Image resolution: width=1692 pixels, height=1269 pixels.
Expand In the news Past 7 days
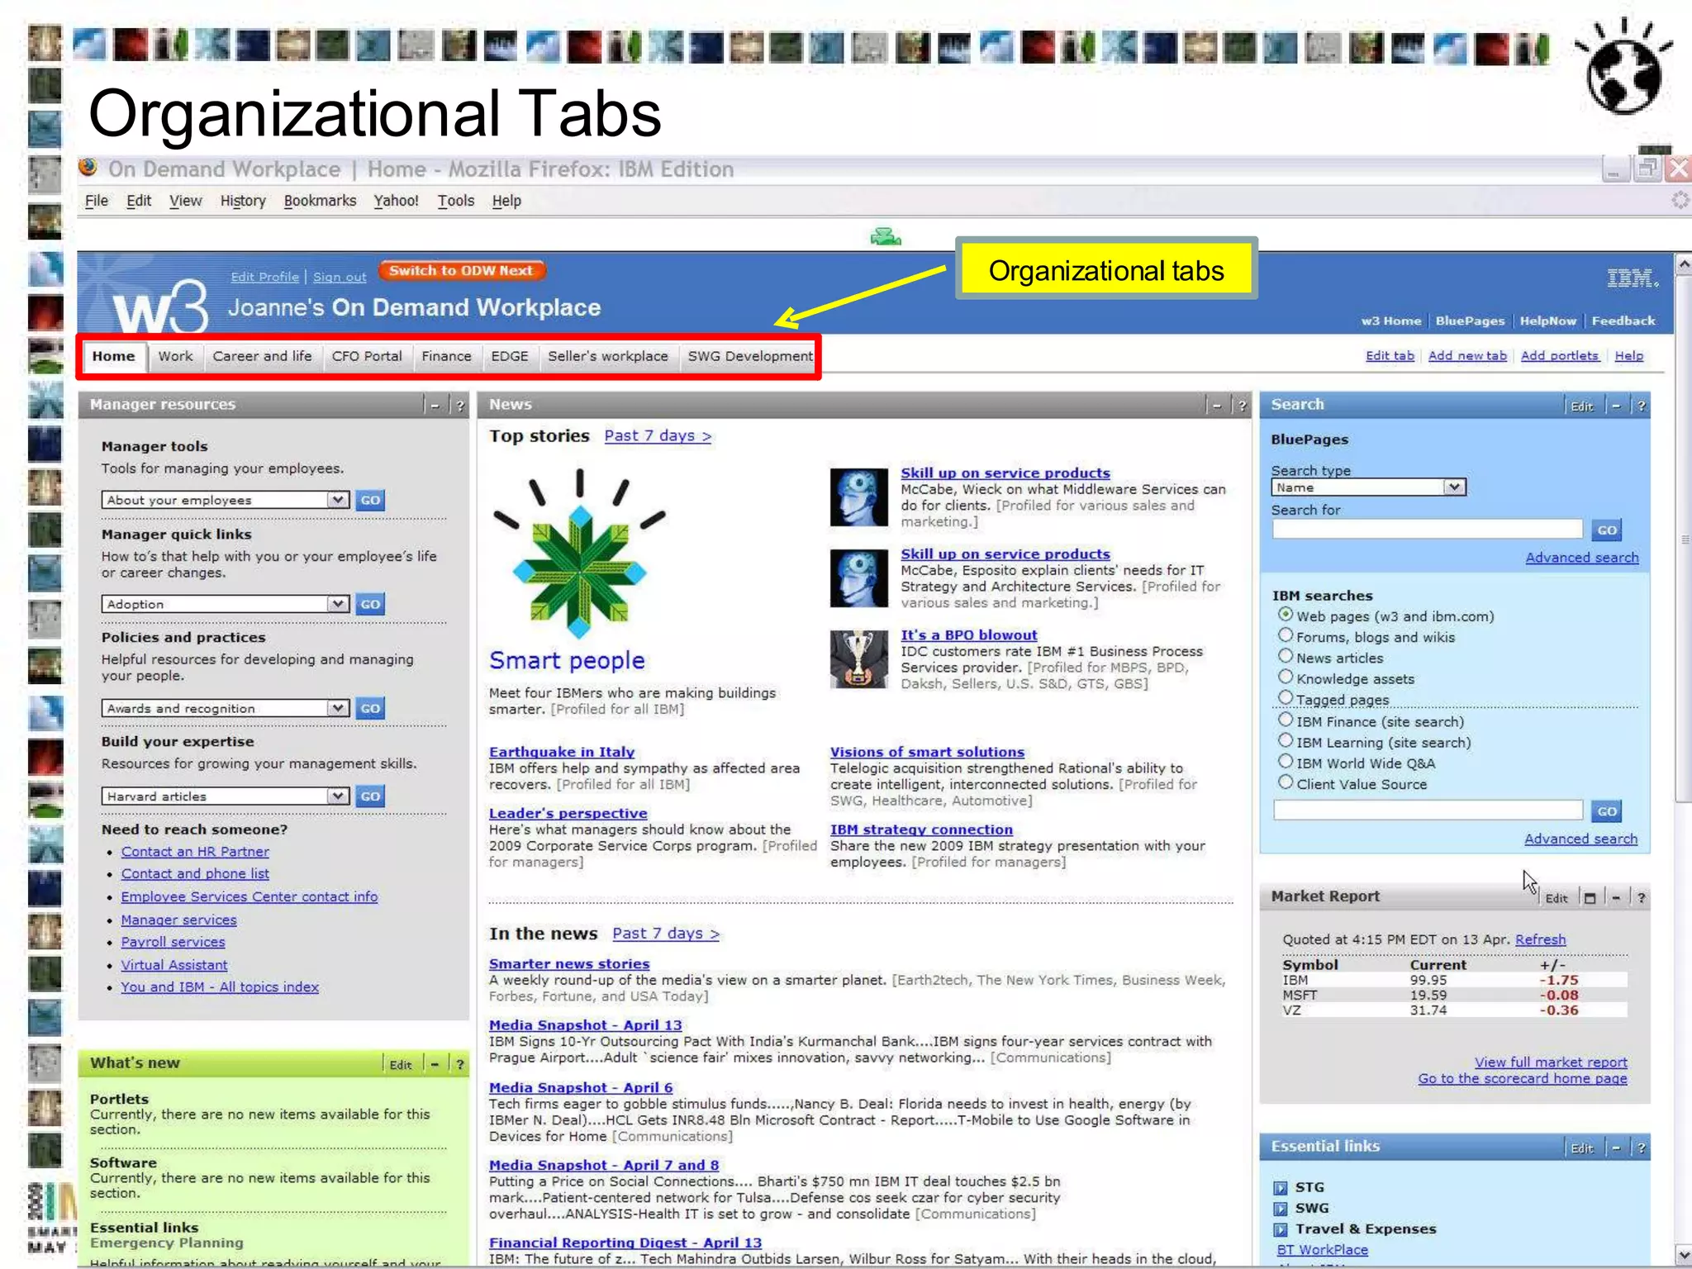[666, 933]
